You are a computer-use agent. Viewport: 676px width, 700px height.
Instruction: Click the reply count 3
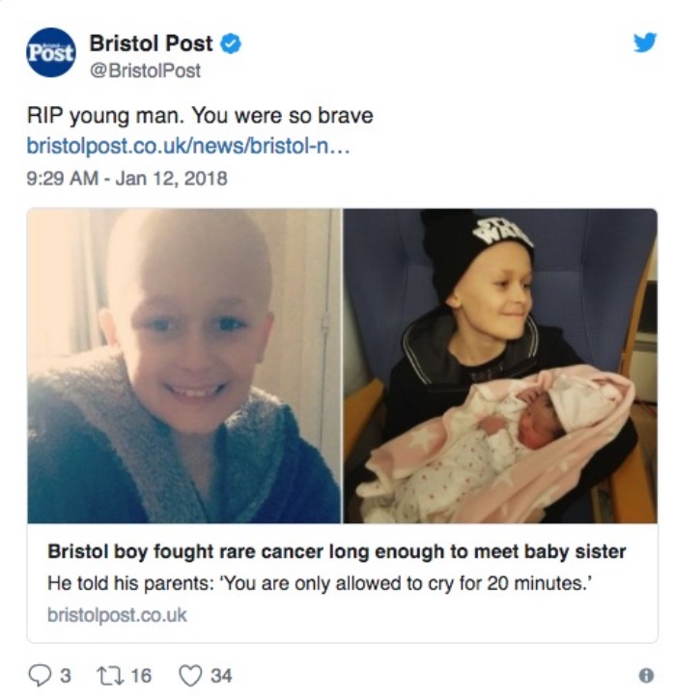[66, 676]
